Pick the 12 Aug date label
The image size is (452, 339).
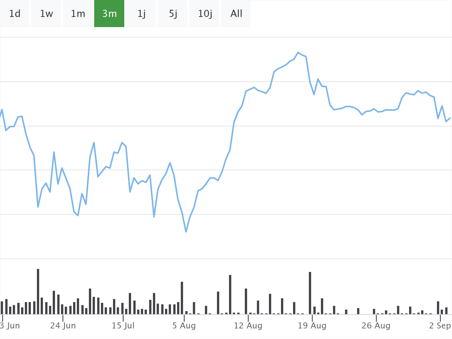pos(248,326)
